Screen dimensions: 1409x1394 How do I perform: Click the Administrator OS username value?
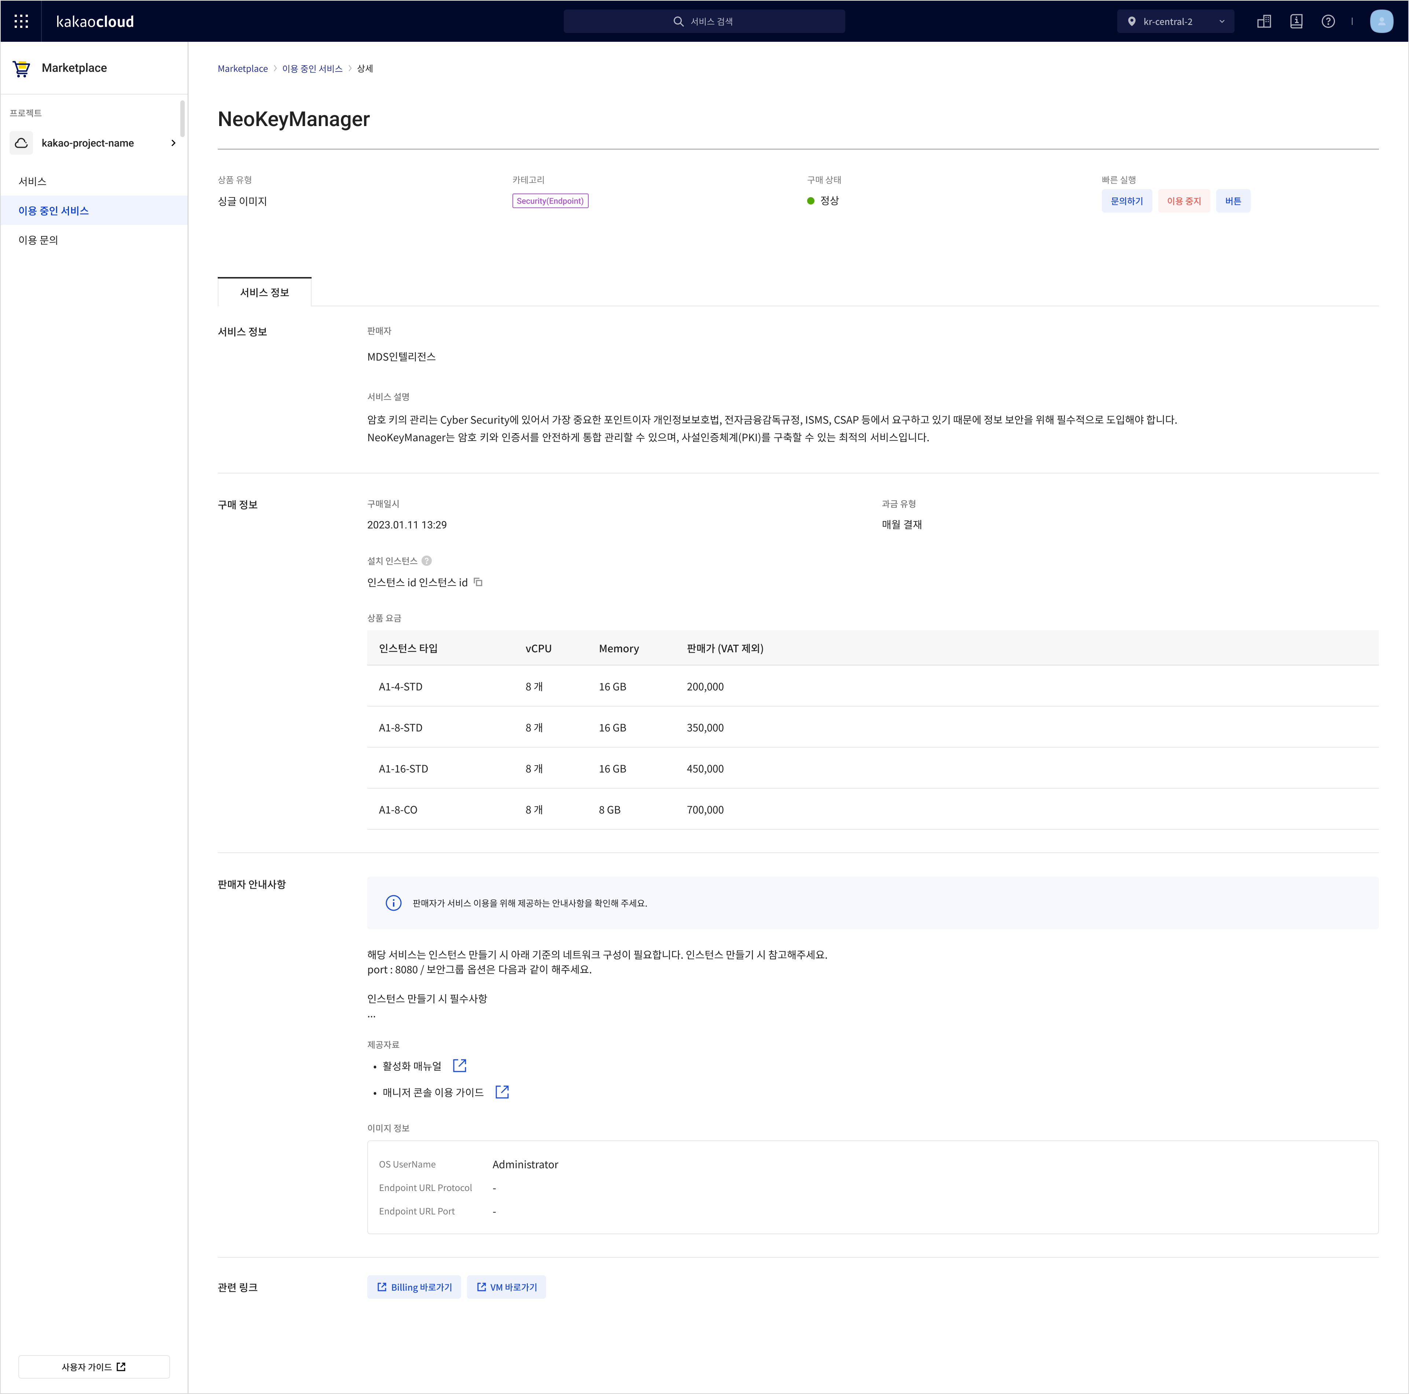[525, 1164]
